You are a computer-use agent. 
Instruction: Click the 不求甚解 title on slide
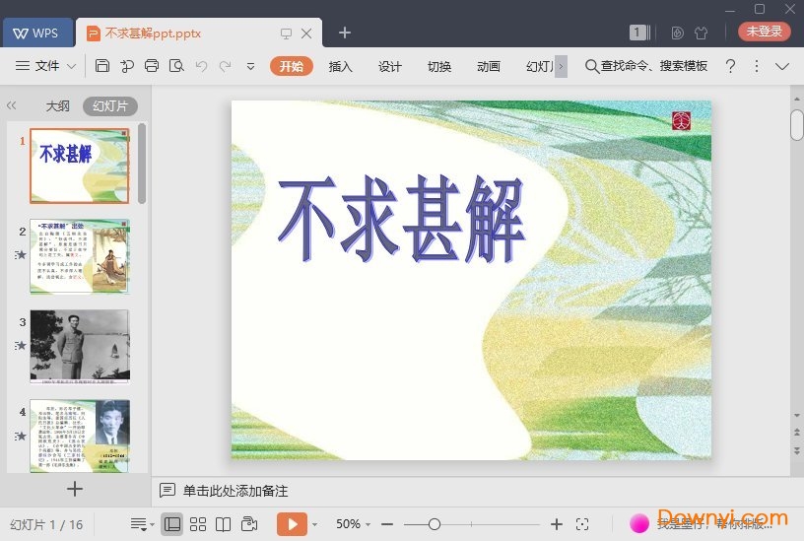click(401, 219)
